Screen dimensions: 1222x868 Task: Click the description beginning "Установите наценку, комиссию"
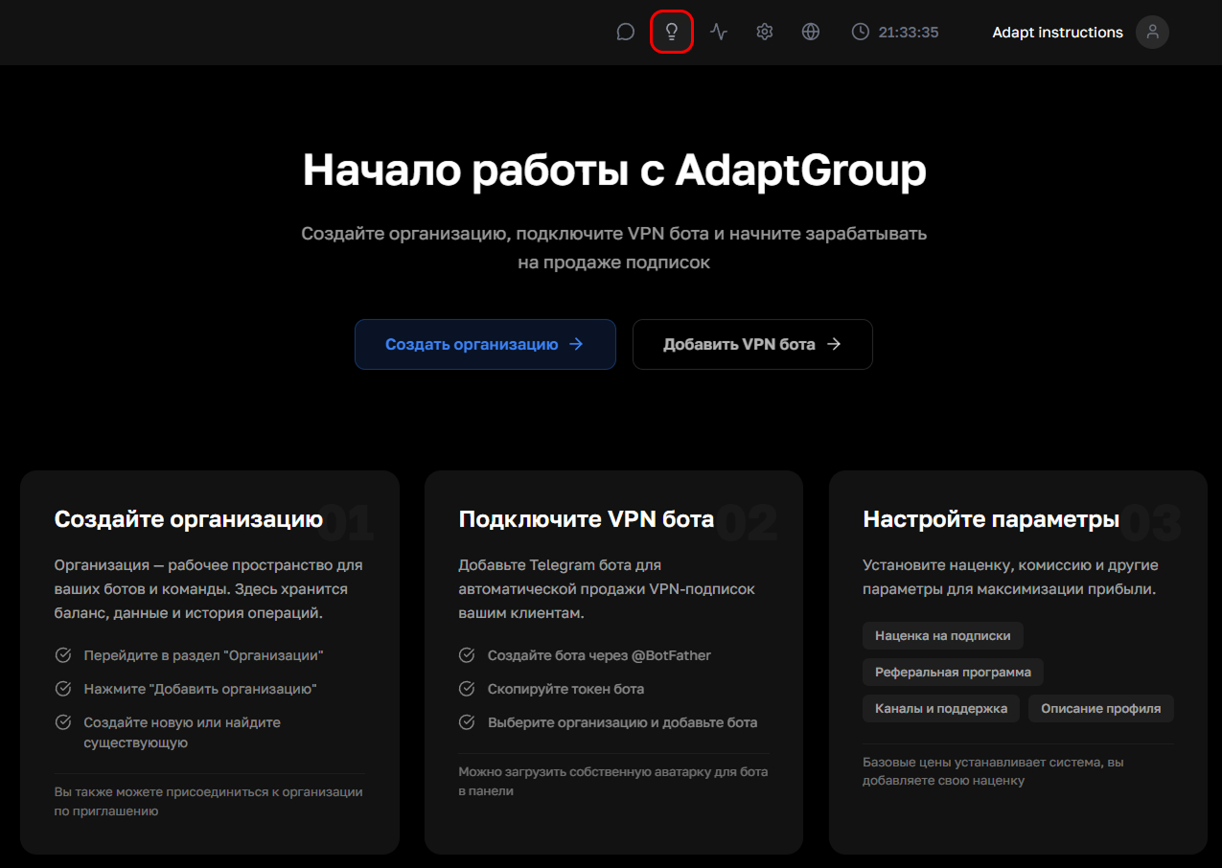[x=1009, y=577]
